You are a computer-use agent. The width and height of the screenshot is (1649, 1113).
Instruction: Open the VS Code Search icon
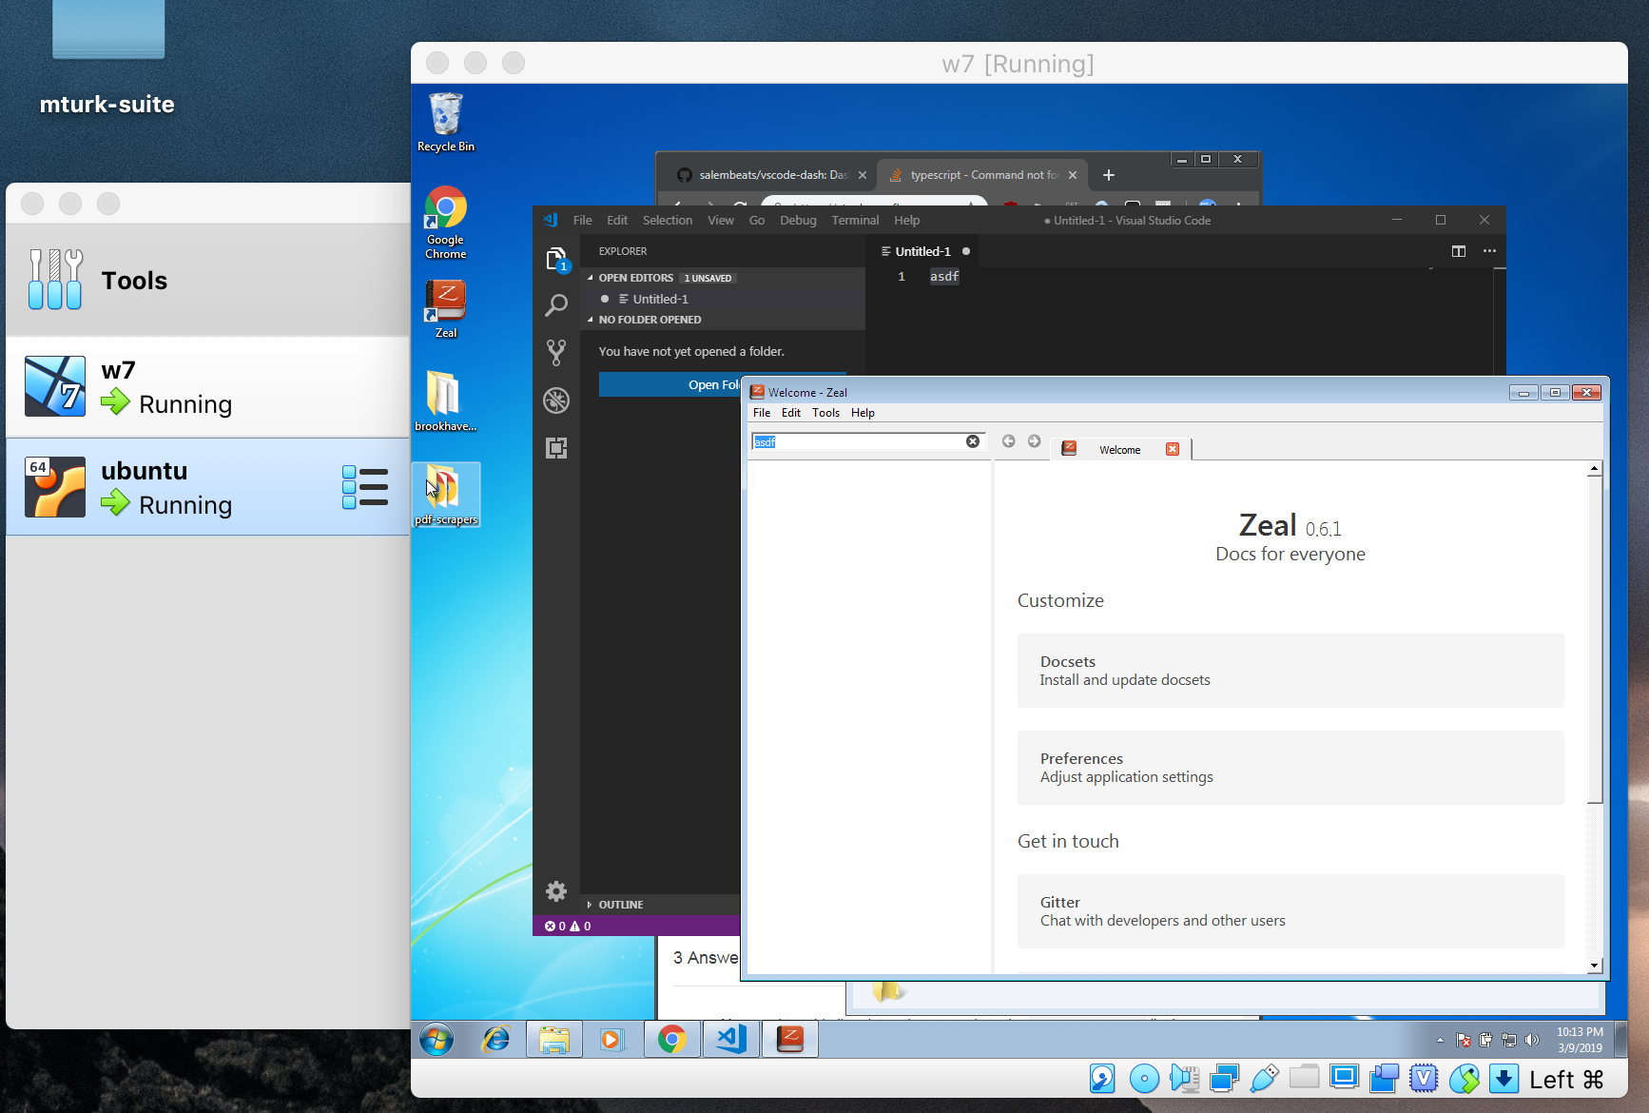[x=556, y=305]
